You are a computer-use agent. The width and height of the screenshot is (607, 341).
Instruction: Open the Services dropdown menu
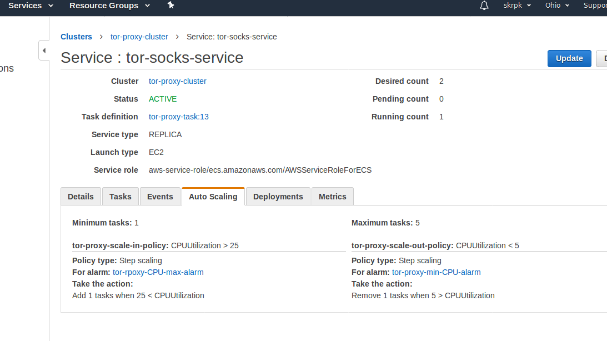click(x=31, y=6)
